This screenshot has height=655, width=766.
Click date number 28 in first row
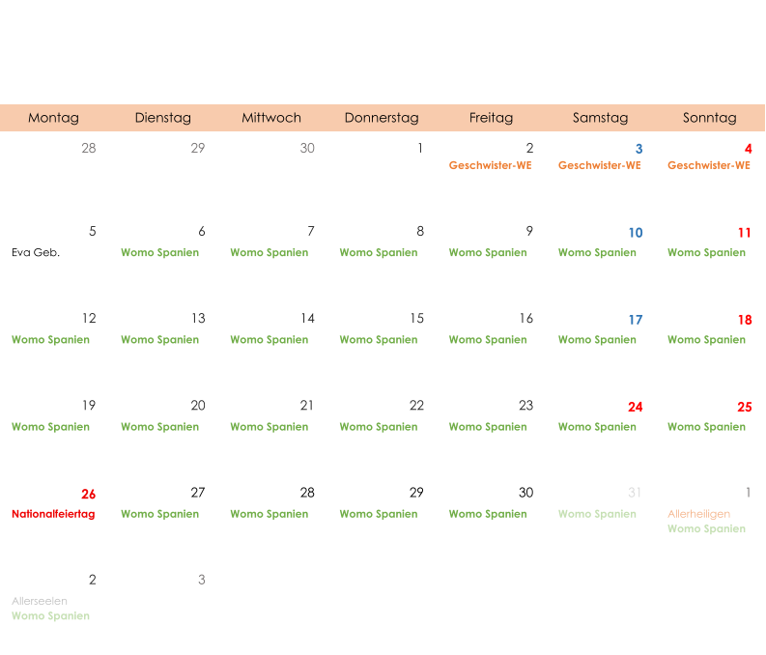tap(88, 149)
